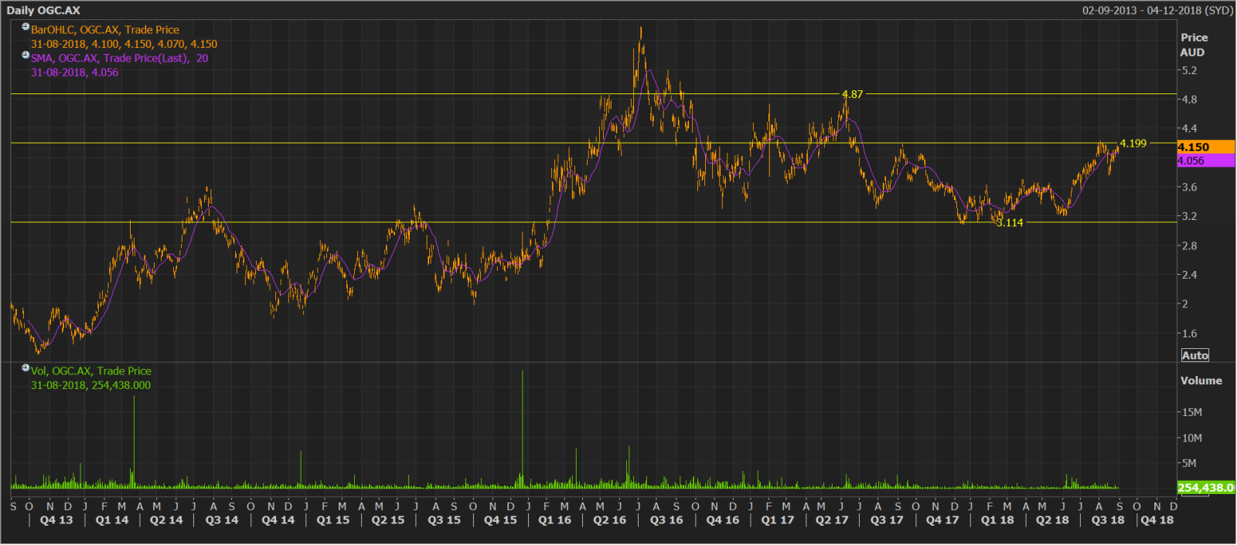Click the Q1 15 quarter label

click(333, 520)
